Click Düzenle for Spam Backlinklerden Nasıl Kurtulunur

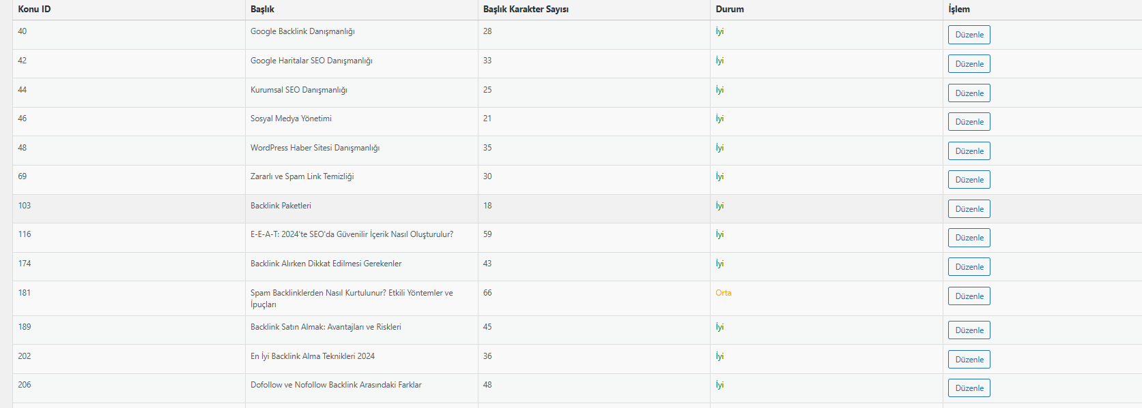tap(969, 296)
